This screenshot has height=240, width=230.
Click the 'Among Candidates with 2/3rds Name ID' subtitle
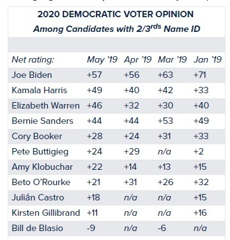[117, 29]
